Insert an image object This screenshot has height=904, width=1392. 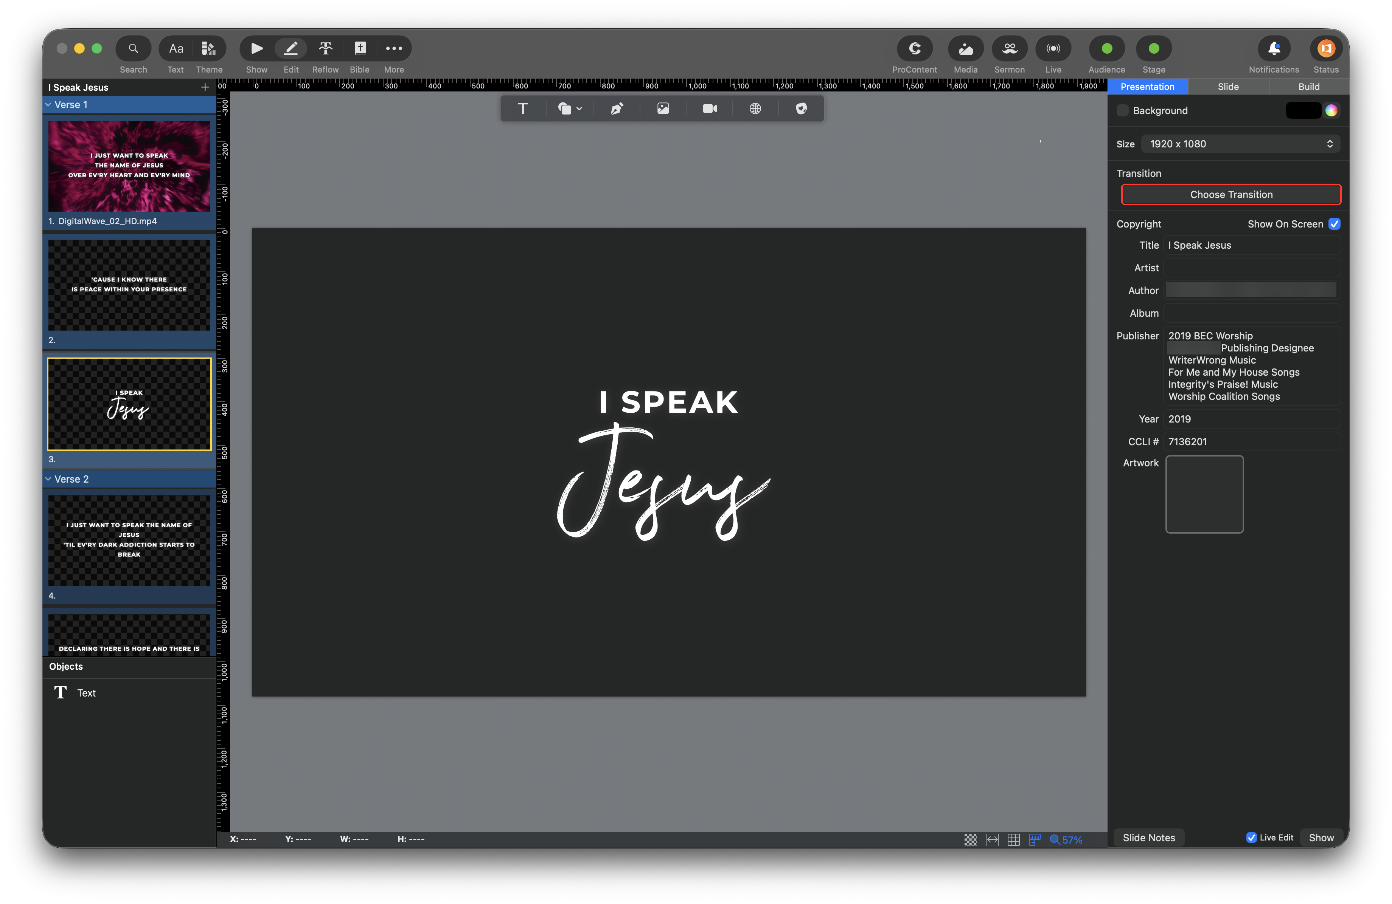click(663, 109)
